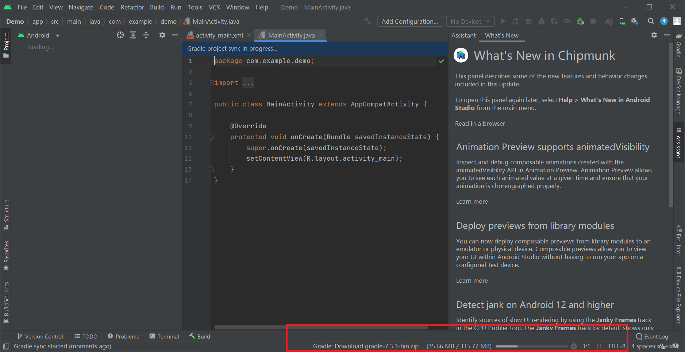Open the UTF-8 encoding selector
This screenshot has height=352, width=685.
click(x=617, y=347)
